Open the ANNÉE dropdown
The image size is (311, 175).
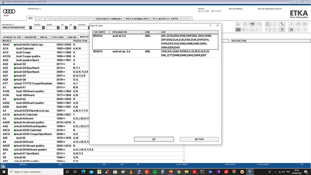[58, 28]
